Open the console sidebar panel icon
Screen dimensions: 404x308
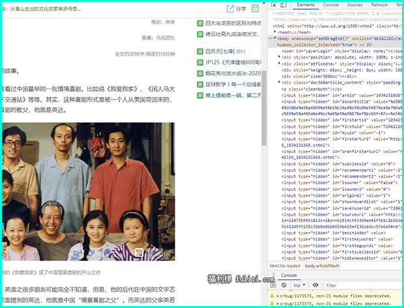274,285
